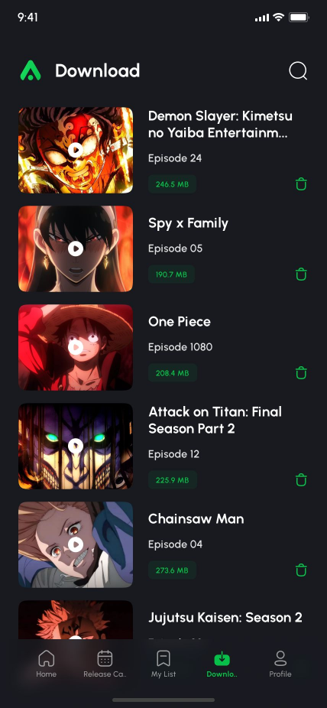The height and width of the screenshot is (708, 327).
Task: Go to the Home tab
Action: (x=47, y=664)
